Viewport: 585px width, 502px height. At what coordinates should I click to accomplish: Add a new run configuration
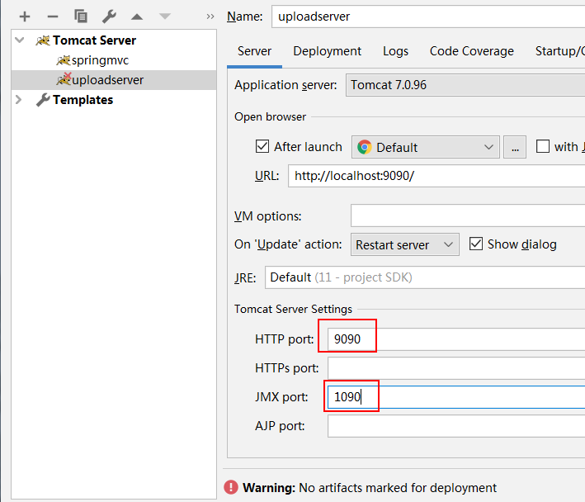pos(25,17)
